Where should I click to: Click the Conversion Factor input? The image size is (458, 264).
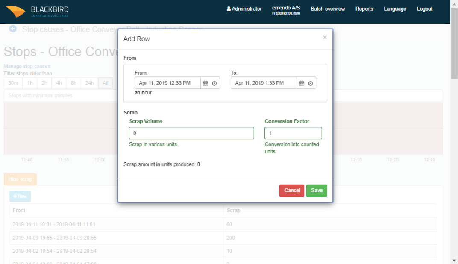pos(293,133)
